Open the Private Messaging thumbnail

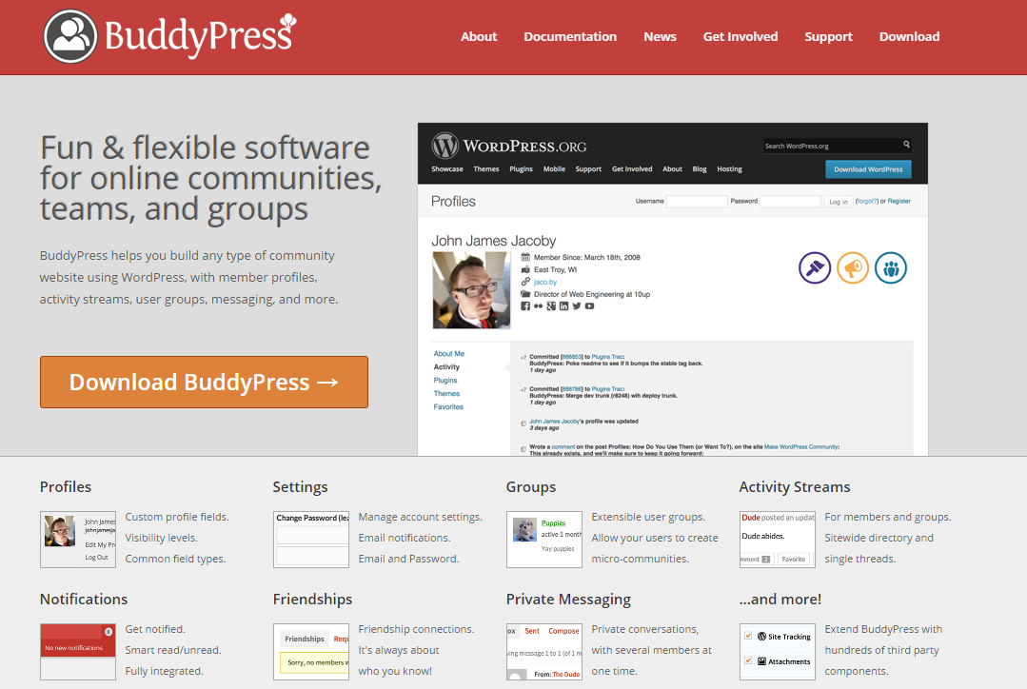coord(544,652)
